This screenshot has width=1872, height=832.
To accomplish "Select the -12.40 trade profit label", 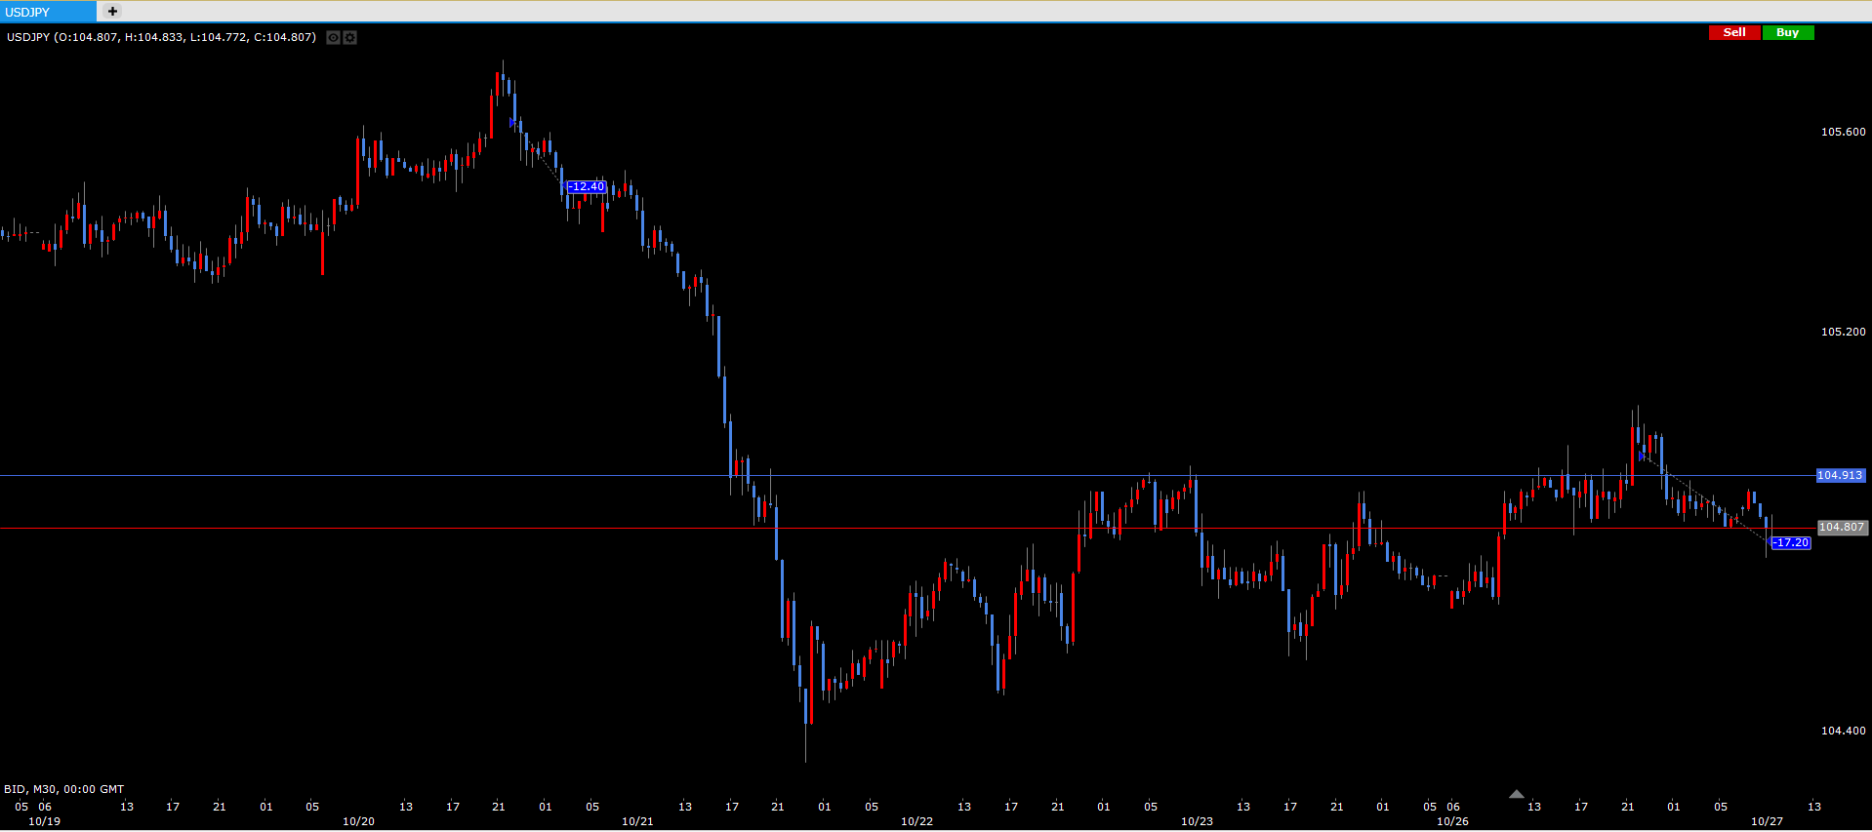I will point(587,186).
